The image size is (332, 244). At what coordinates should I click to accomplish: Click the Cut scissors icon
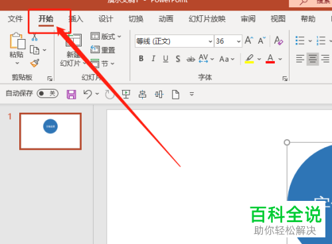point(35,37)
